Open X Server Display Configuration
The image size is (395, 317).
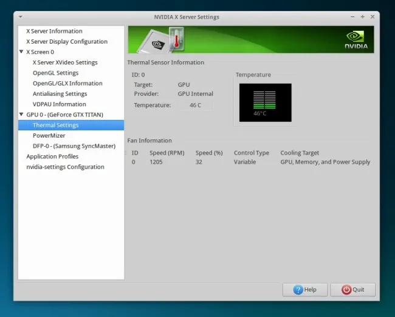tap(67, 41)
